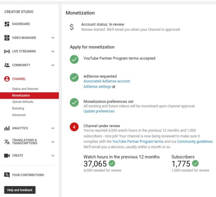Click green checkmark for Partner Program terms
This screenshot has width=216, height=197.
[x=74, y=59]
